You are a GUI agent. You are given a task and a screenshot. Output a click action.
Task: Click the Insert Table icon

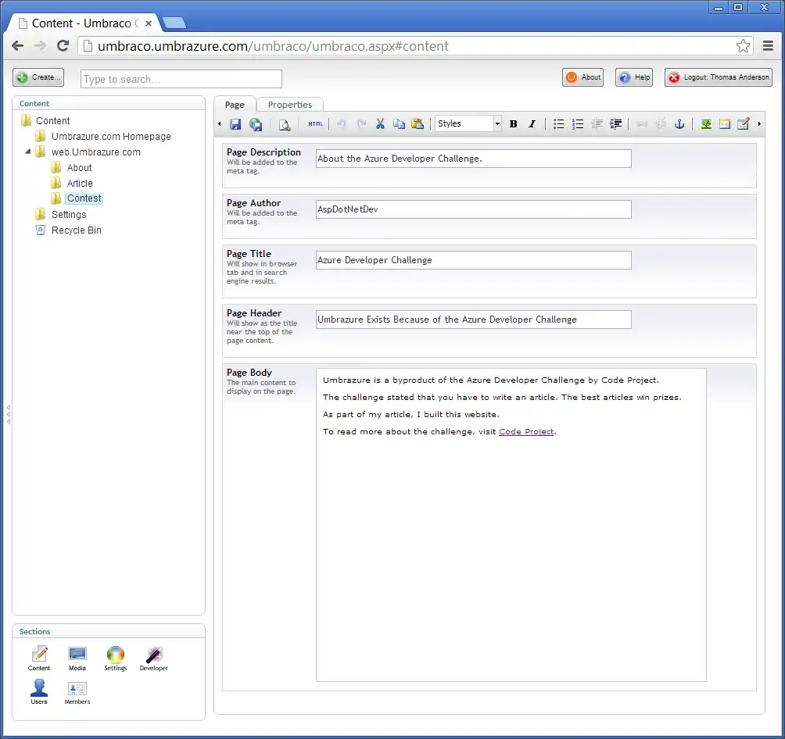(x=744, y=123)
